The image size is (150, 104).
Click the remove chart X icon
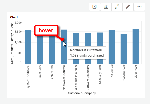point(94,7)
